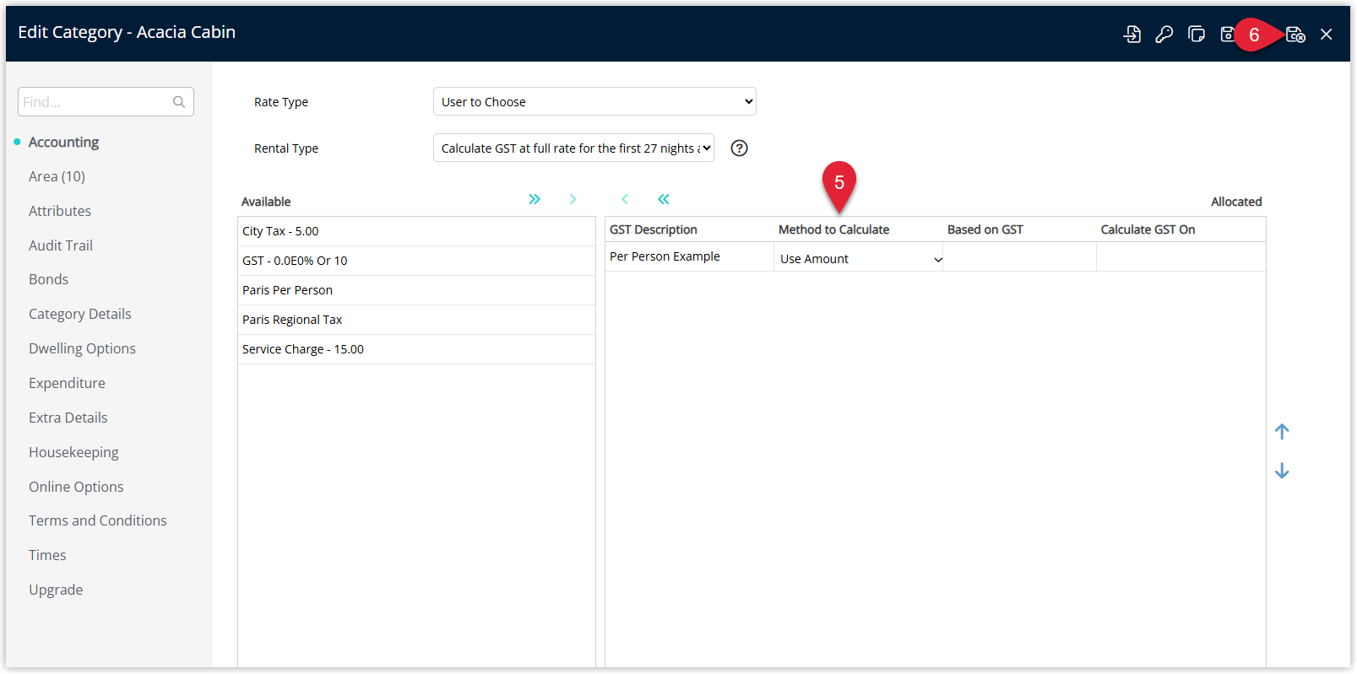This screenshot has width=1357, height=674.
Task: Open the key security icon
Action: (1164, 35)
